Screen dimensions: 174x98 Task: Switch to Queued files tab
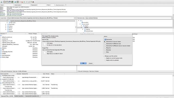tap(7, 96)
